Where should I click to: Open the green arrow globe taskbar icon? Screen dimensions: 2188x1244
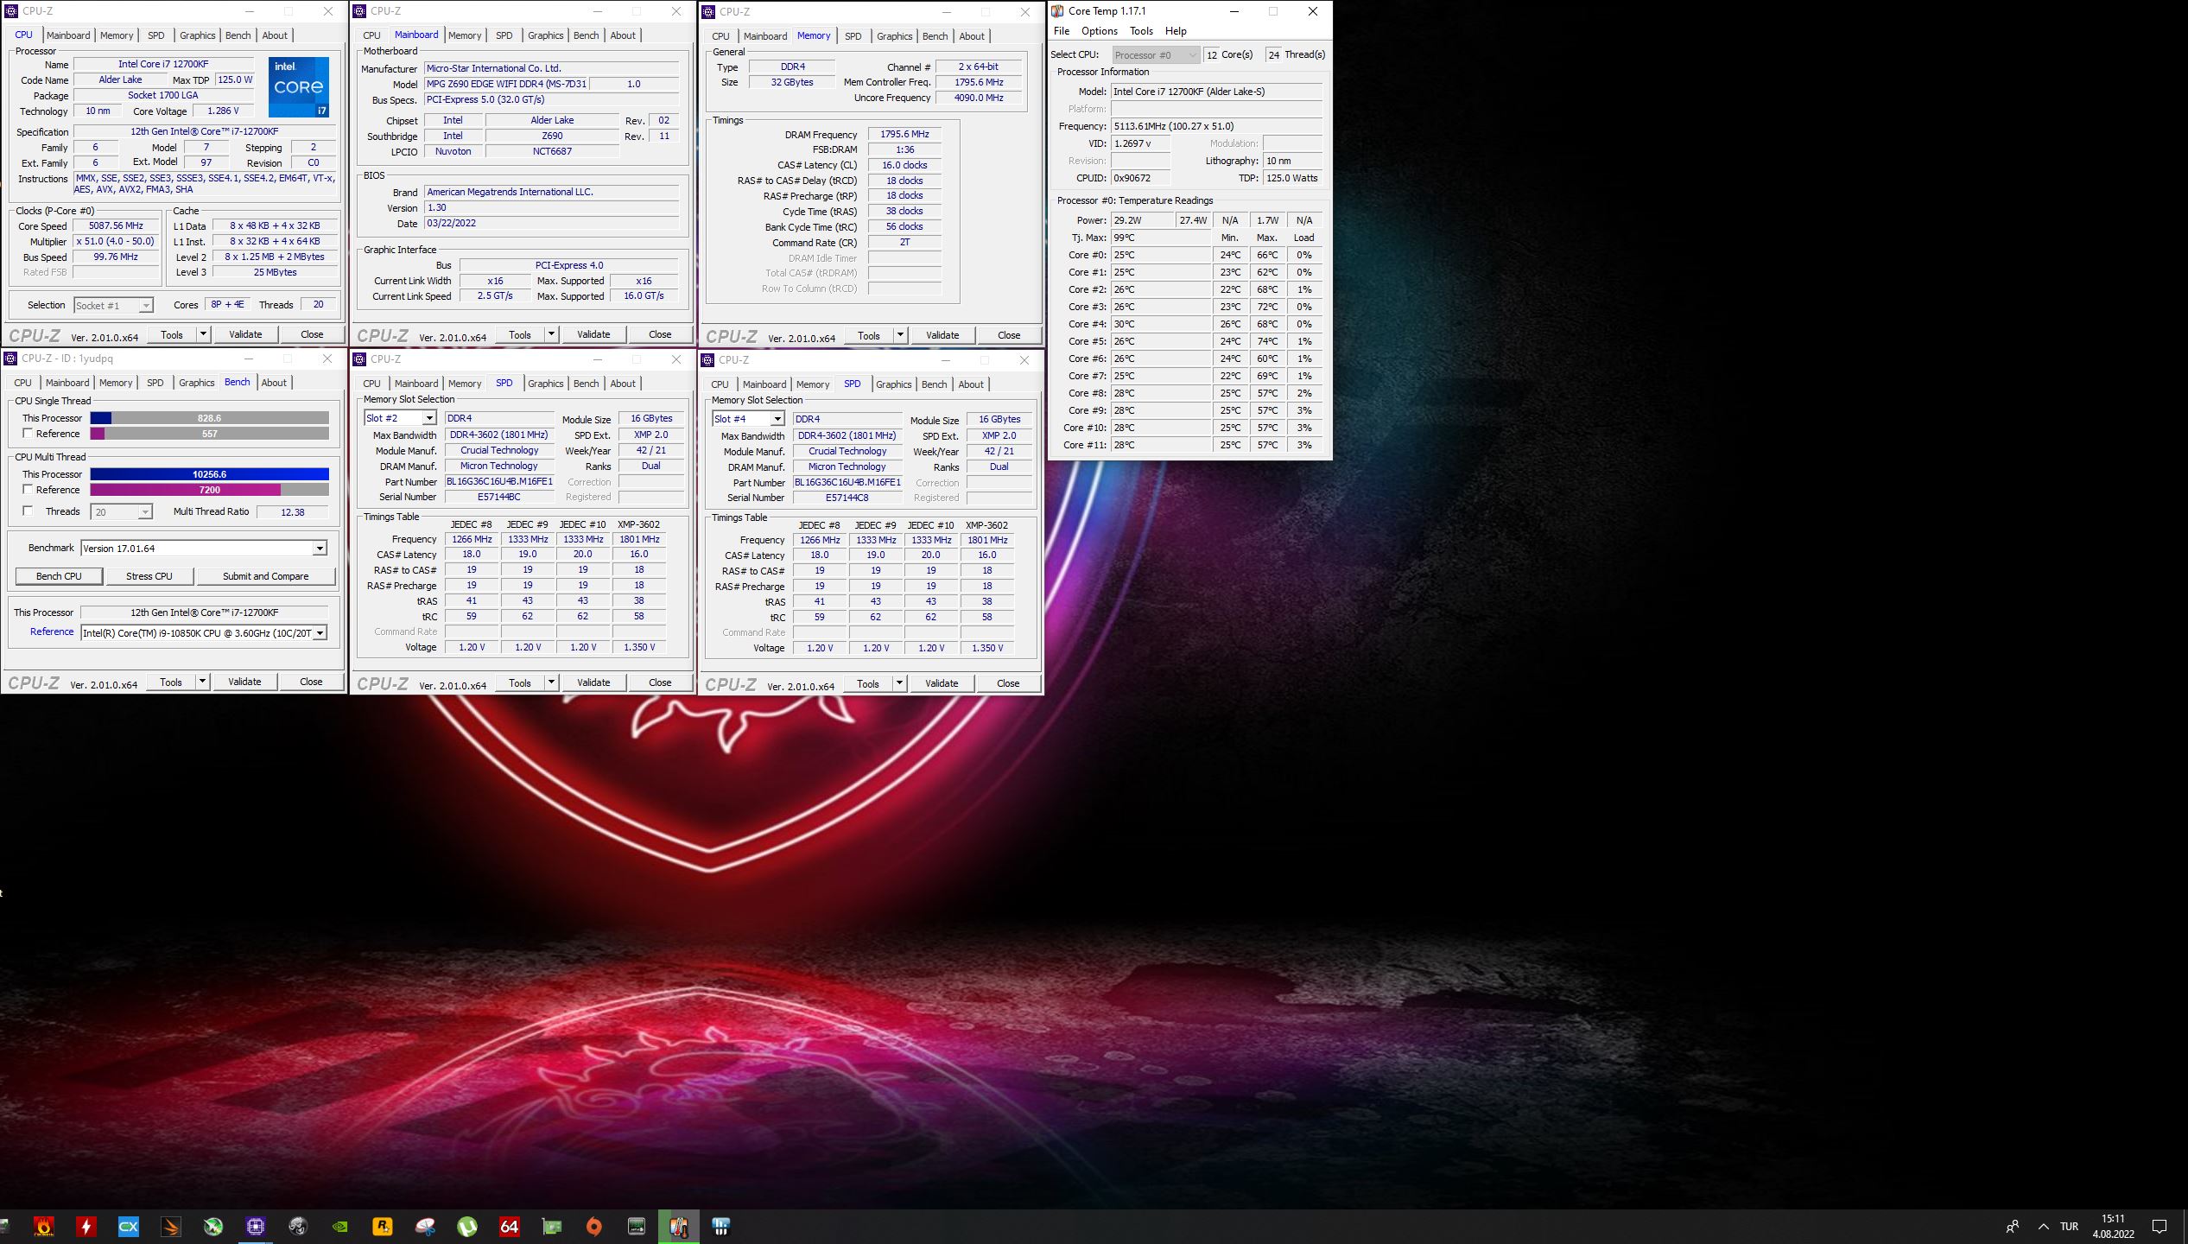pyautogui.click(x=213, y=1226)
